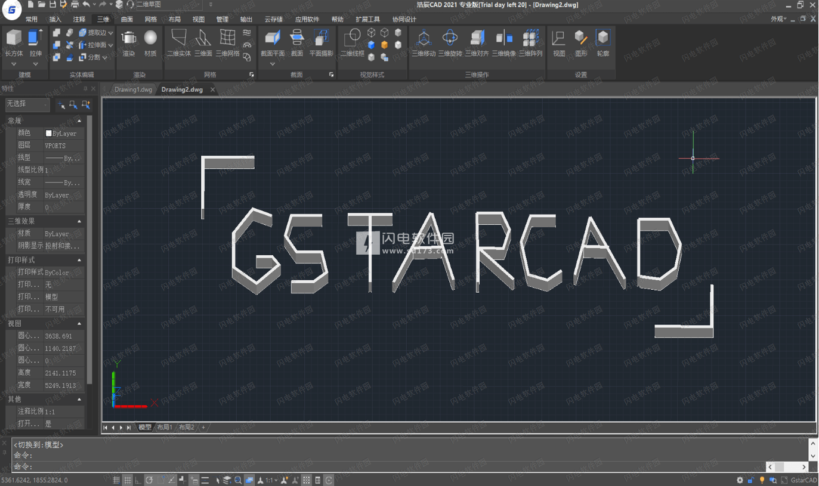The height and width of the screenshot is (486, 819).
Task: Open the 网格 panel dialog launcher
Action: tap(252, 75)
